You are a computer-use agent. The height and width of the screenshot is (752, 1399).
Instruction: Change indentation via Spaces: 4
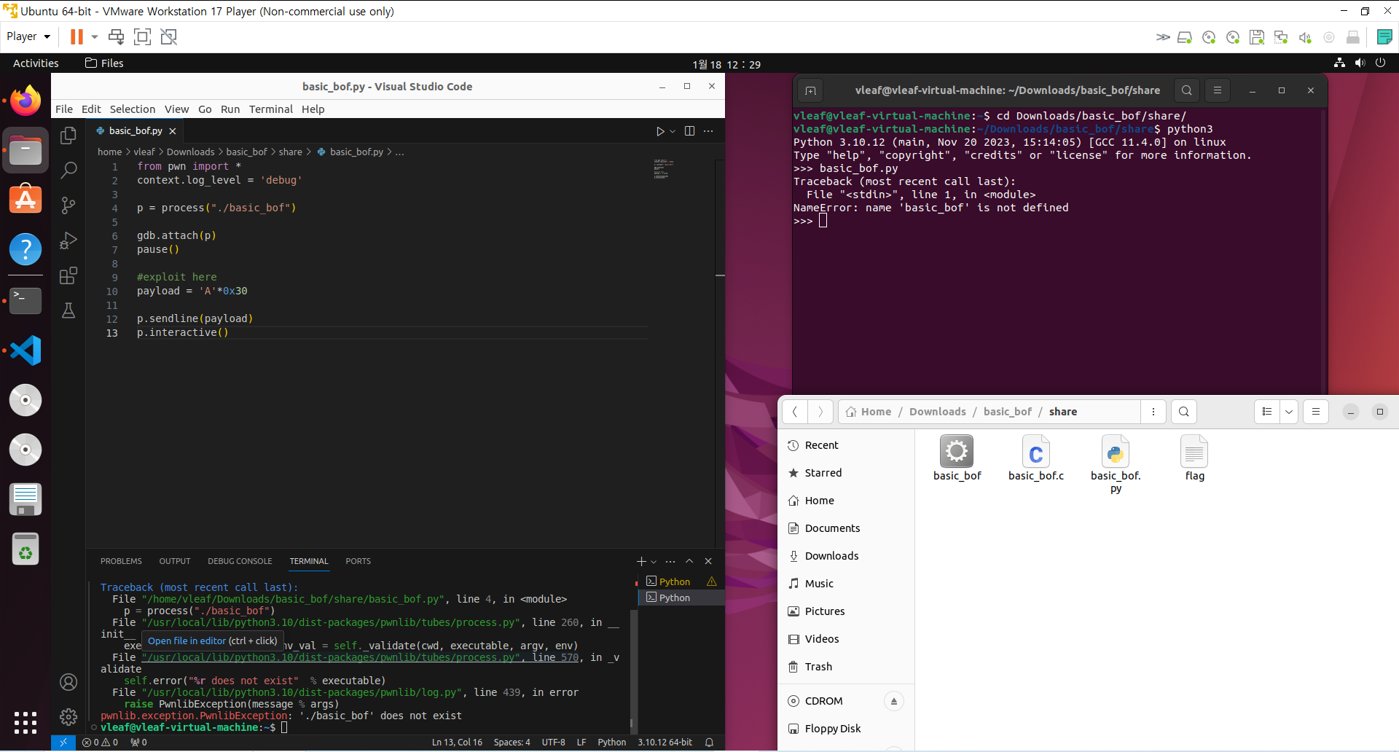pyautogui.click(x=512, y=743)
